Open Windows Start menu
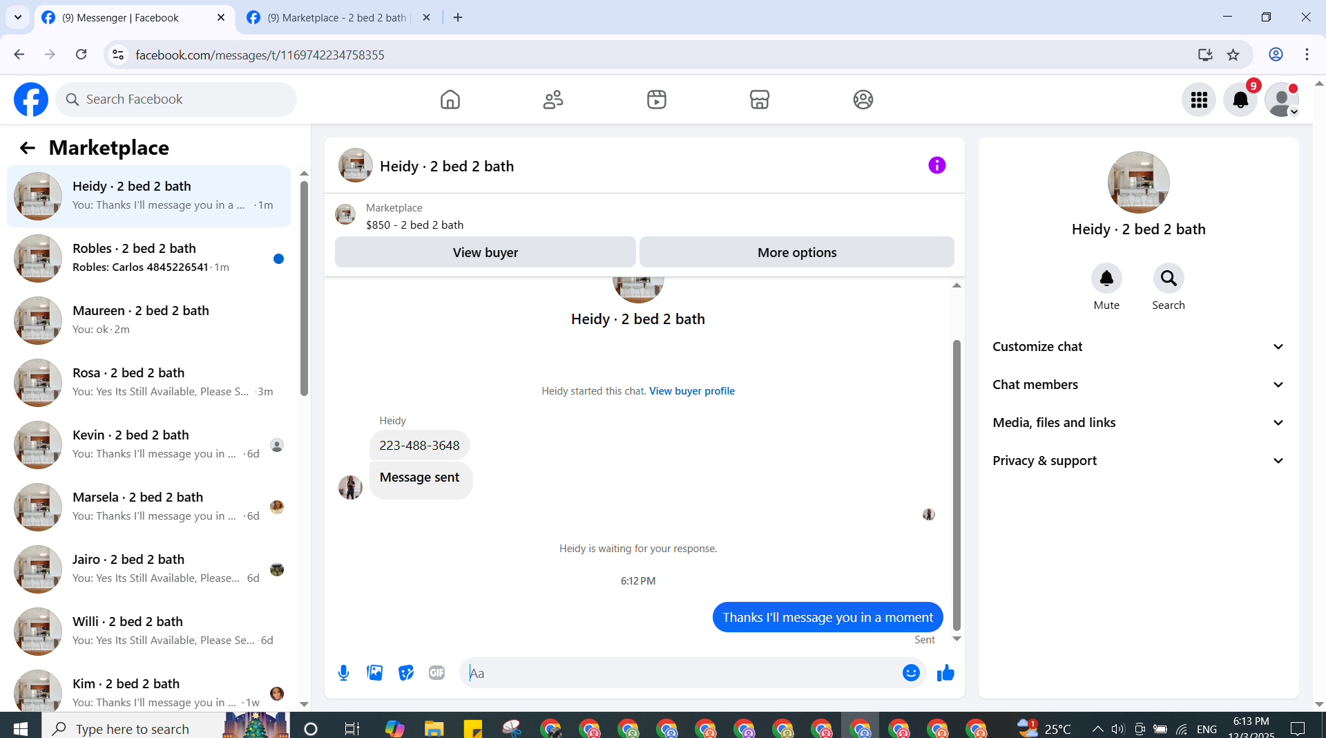Screen dimensions: 1326x738 tap(21, 728)
